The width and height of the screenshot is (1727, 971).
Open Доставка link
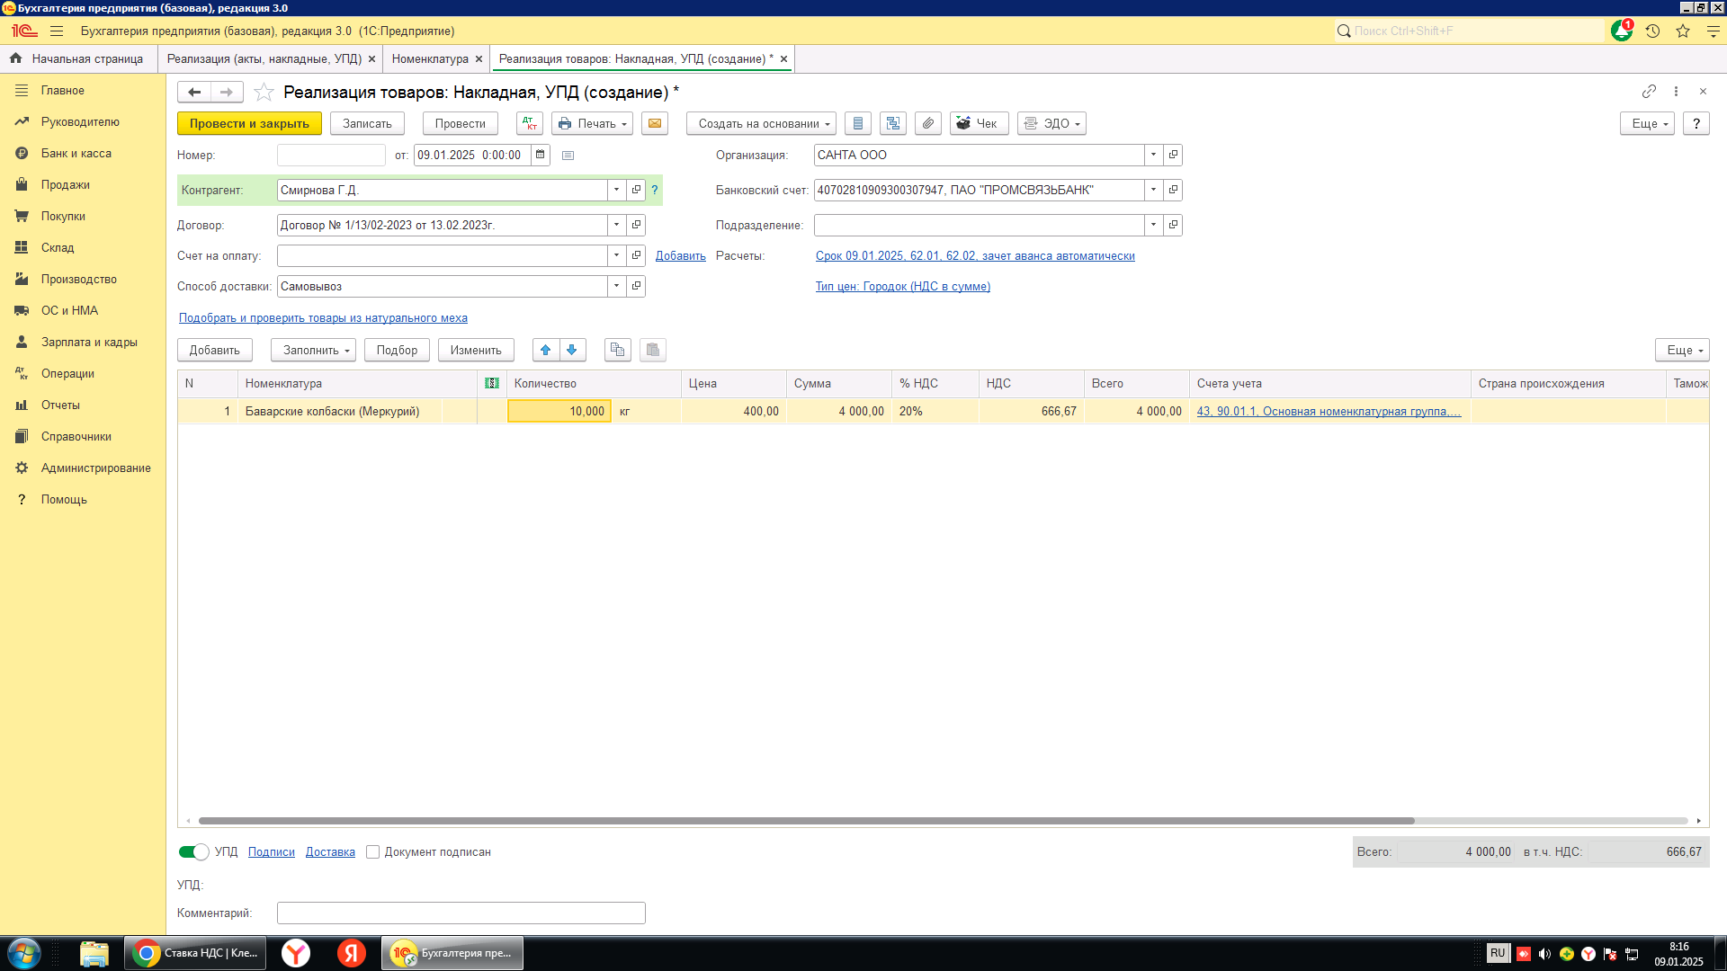tap(330, 851)
